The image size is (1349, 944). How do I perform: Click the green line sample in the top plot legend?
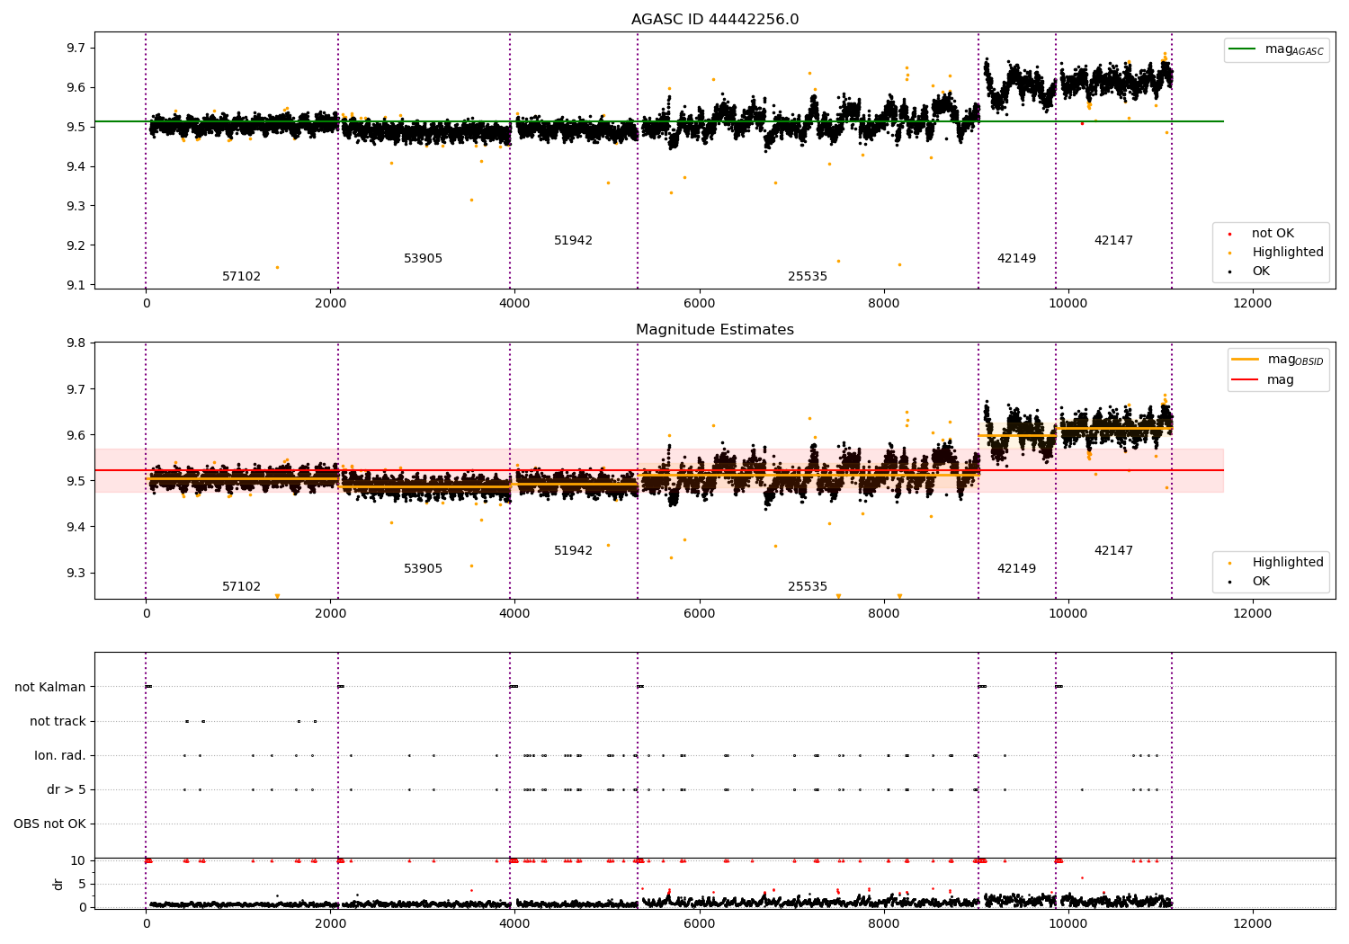(1243, 49)
